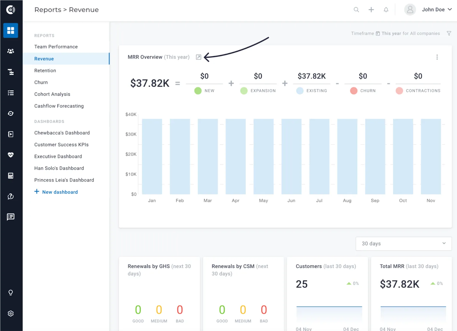457x331 pixels.
Task: Open the refresh cycle icon in sidebar
Action: [11, 113]
